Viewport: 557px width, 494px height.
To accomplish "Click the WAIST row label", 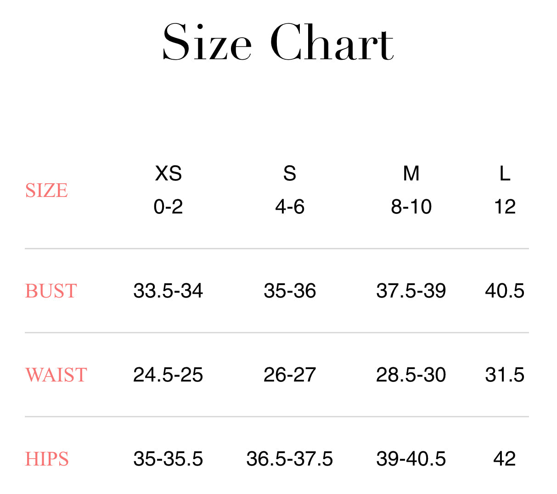I will click(x=56, y=375).
